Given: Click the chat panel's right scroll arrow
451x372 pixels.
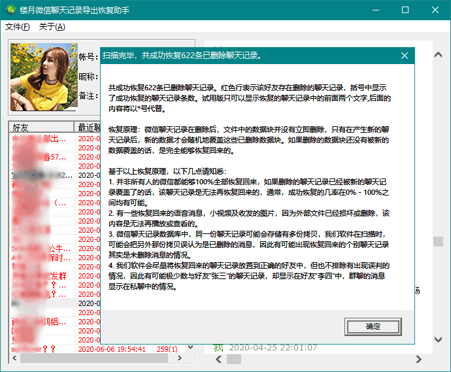Looking at the screenshot, I should 418,359.
